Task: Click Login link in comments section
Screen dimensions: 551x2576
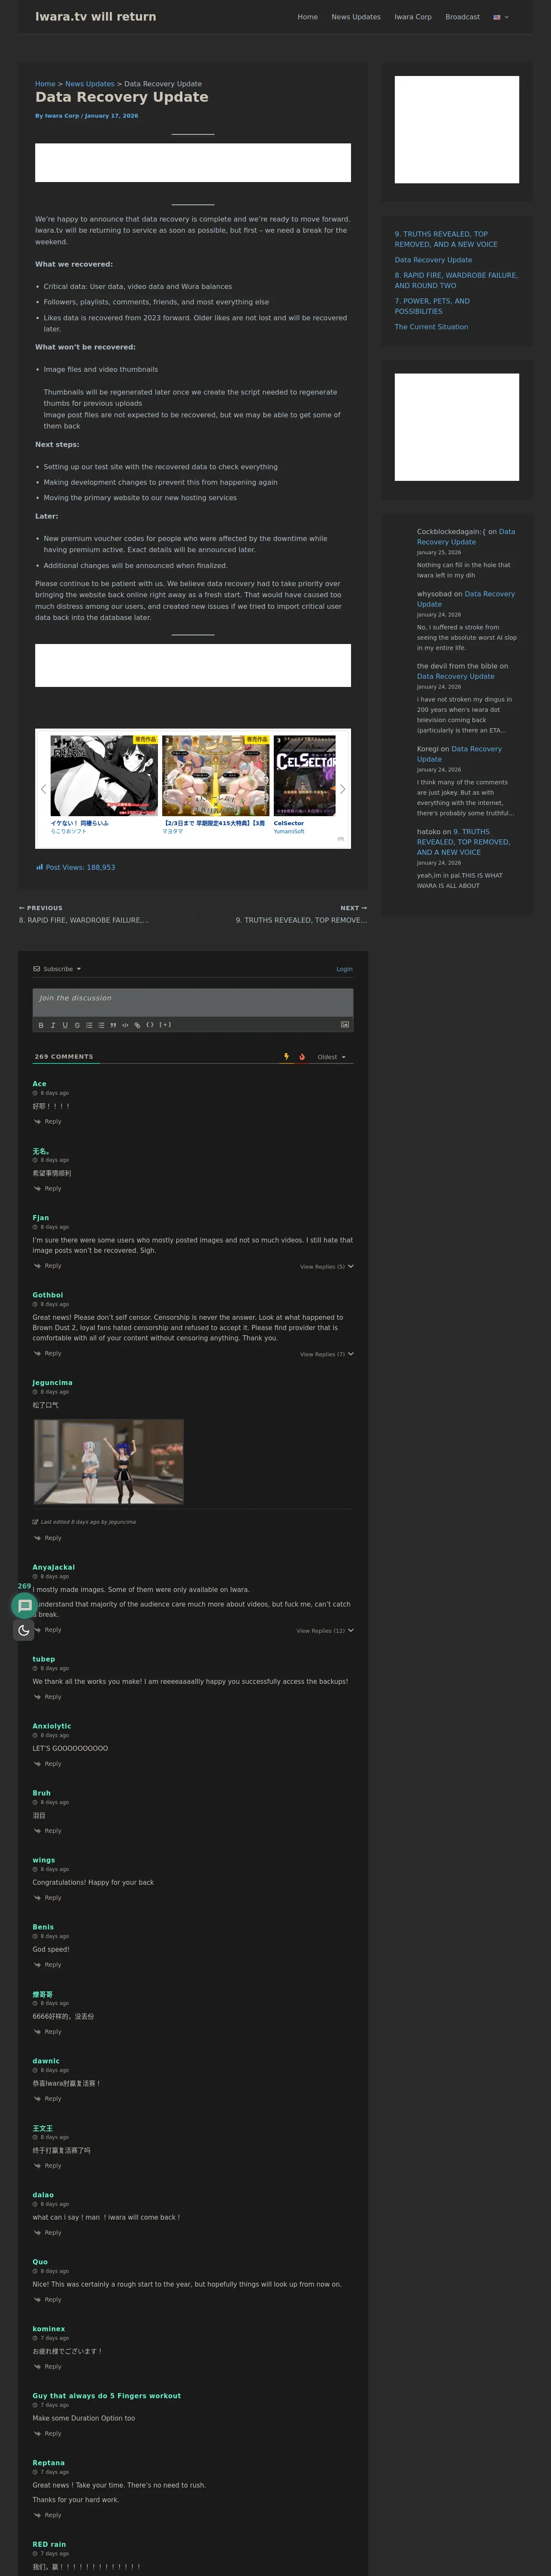Action: tap(345, 969)
